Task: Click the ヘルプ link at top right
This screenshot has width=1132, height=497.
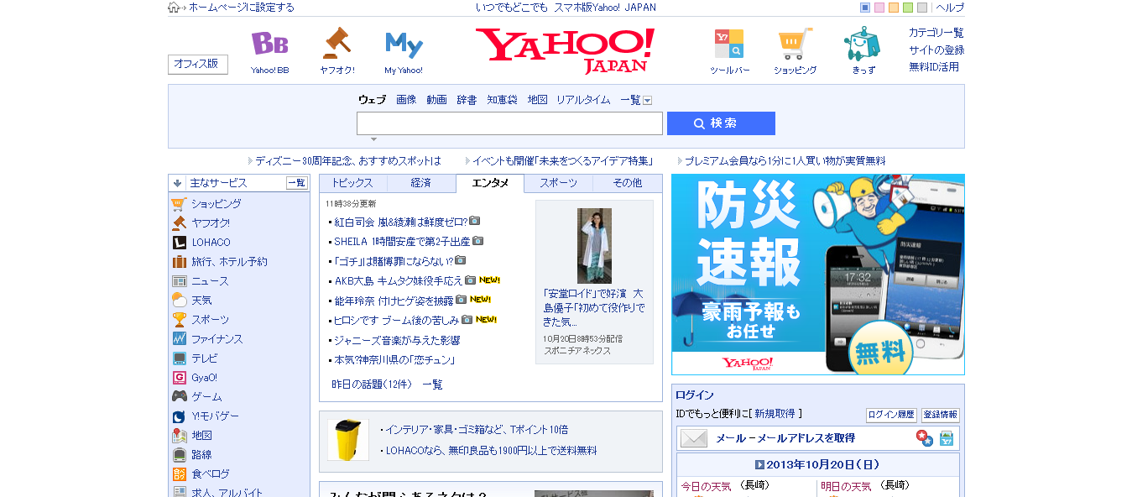Action: tap(950, 8)
